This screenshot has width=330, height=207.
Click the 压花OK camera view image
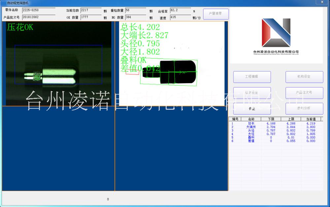58,64
